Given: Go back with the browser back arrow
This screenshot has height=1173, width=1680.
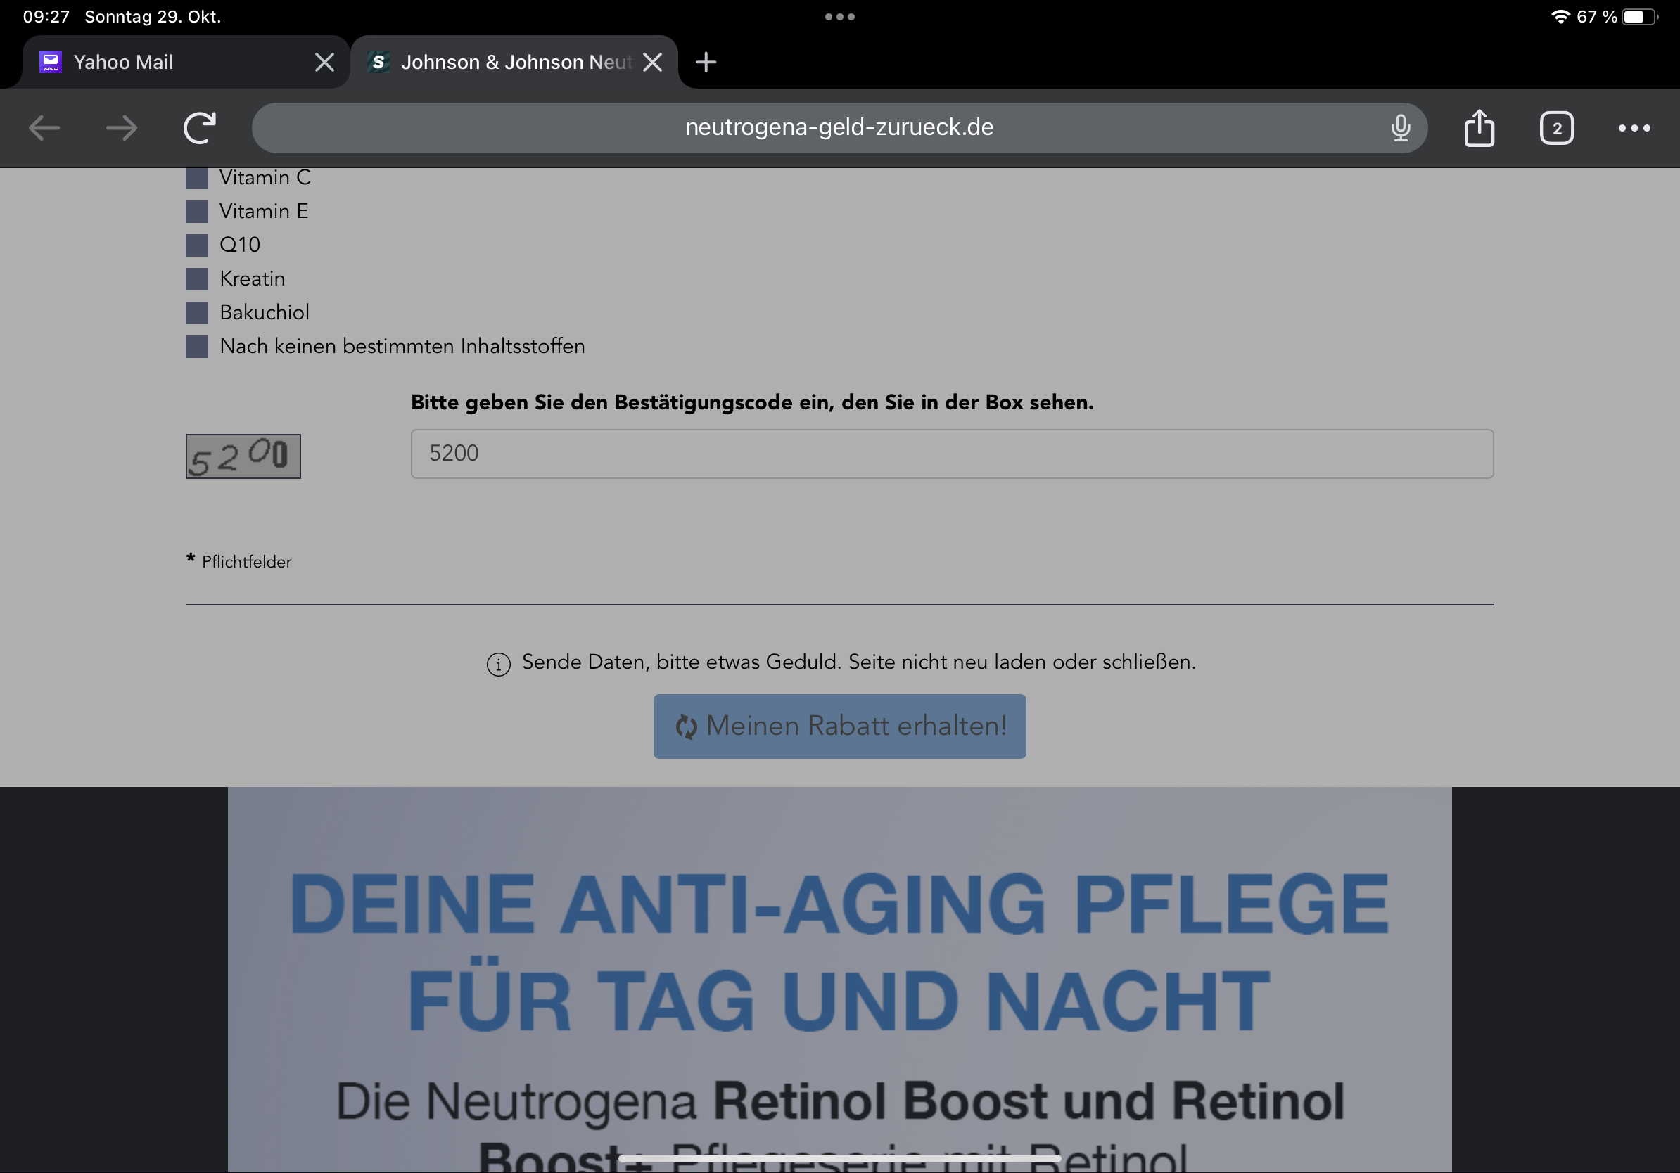Looking at the screenshot, I should pyautogui.click(x=44, y=128).
